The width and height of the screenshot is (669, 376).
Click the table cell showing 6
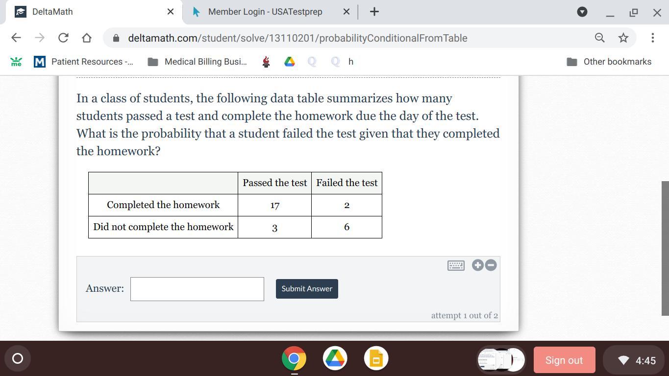tap(347, 227)
